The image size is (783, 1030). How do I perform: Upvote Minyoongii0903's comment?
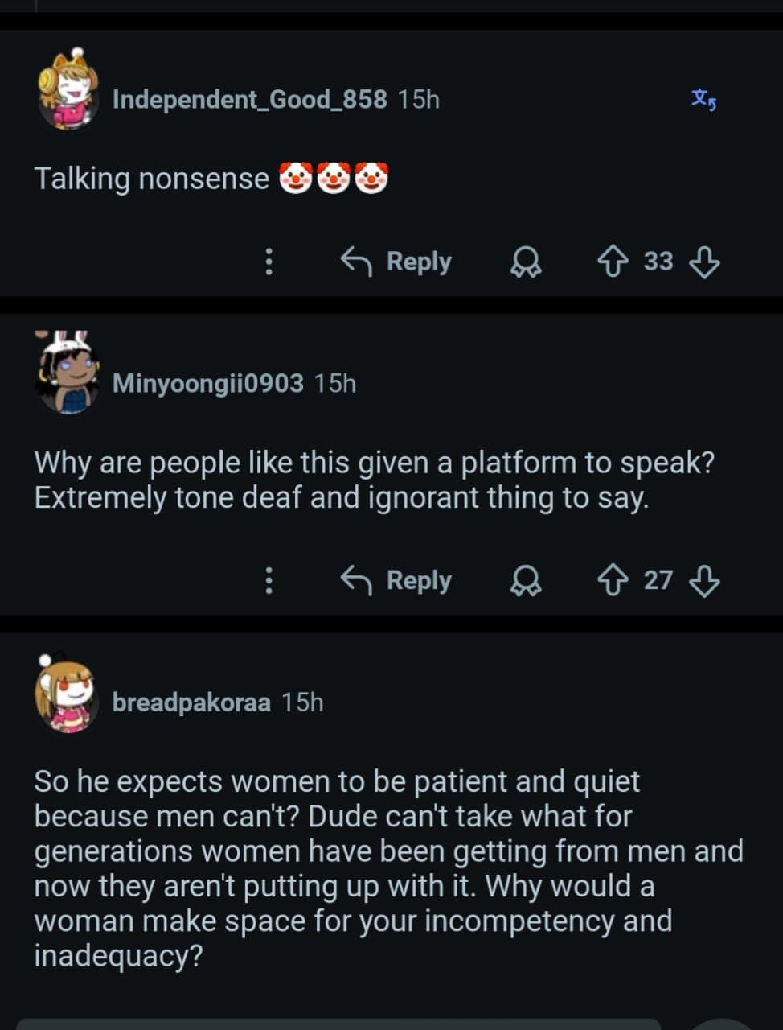613,580
